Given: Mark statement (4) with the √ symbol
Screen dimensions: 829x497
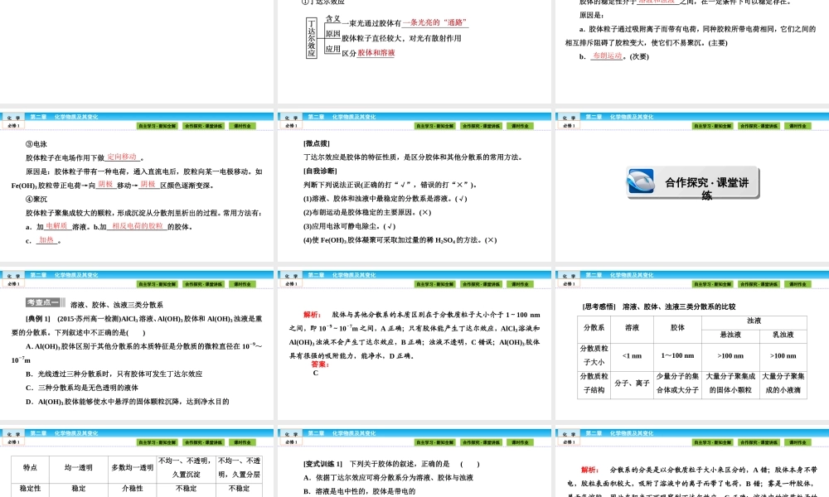Looking at the screenshot, I should pyautogui.click(x=492, y=239).
